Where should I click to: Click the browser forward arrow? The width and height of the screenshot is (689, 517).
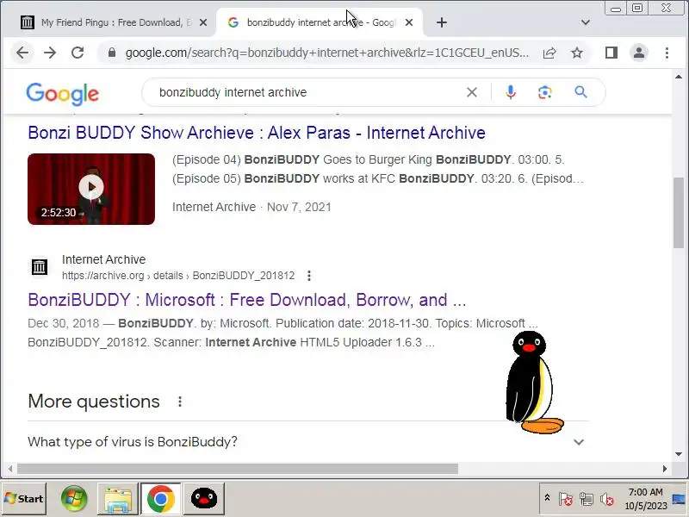point(50,53)
